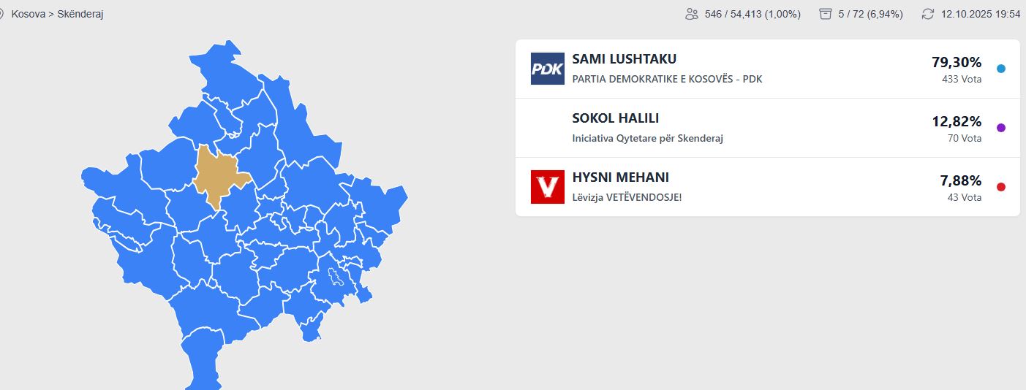Select the Skënderaj breadcrumb item

pyautogui.click(x=80, y=14)
